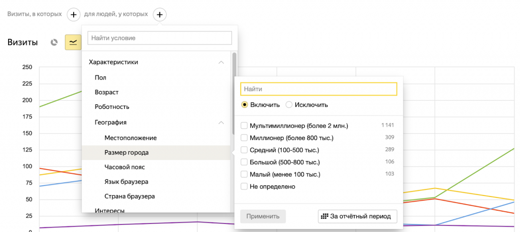Click the count value 1 141

click(387, 126)
